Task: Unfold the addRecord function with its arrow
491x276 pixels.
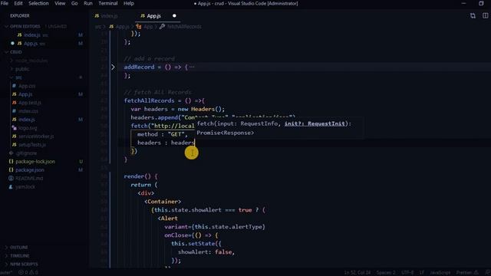Action: pyautogui.click(x=113, y=67)
